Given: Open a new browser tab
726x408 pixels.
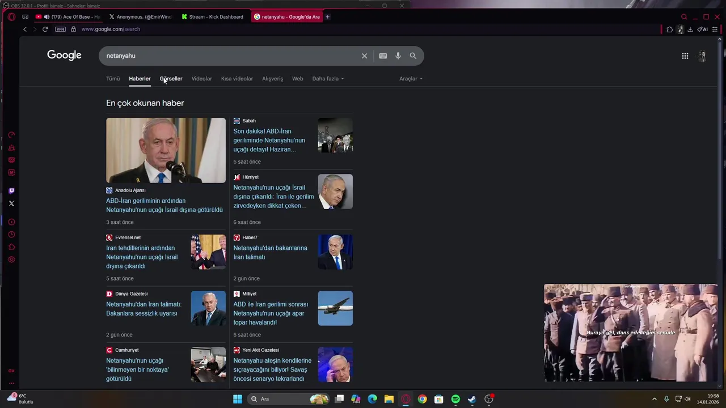Looking at the screenshot, I should 327,17.
